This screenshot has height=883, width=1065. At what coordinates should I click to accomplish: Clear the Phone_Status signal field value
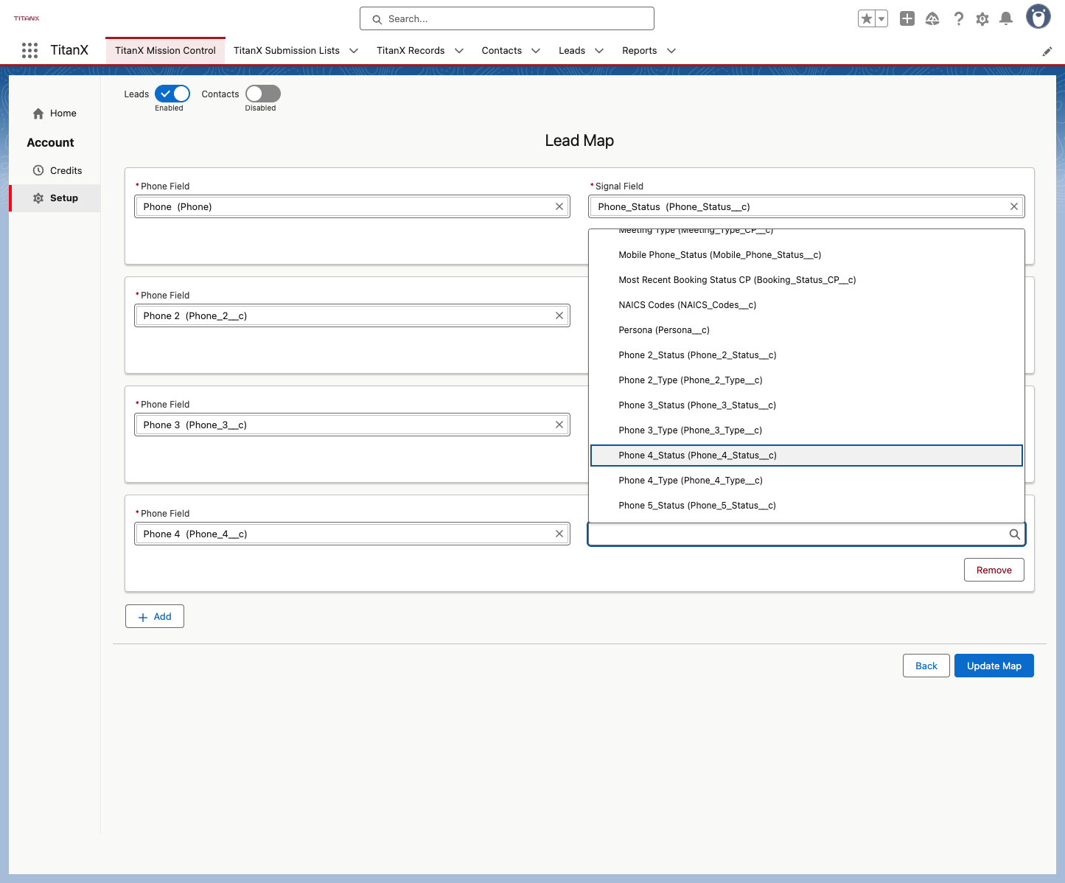1014,206
